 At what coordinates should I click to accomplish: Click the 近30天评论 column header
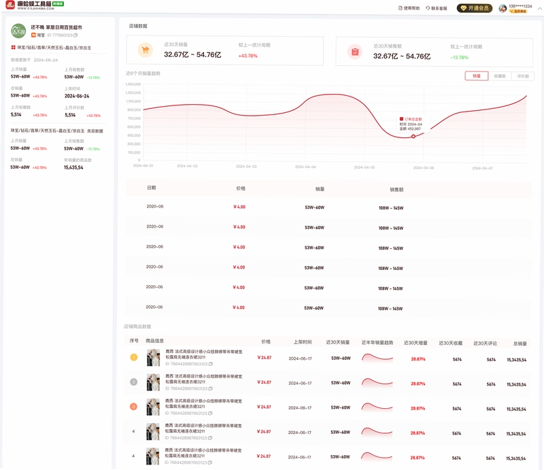coord(485,343)
